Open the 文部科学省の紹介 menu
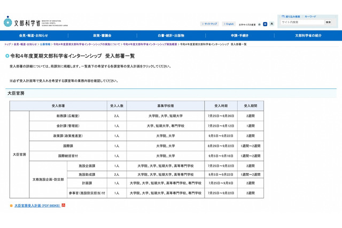The image size is (342, 228). pyautogui.click(x=308, y=35)
